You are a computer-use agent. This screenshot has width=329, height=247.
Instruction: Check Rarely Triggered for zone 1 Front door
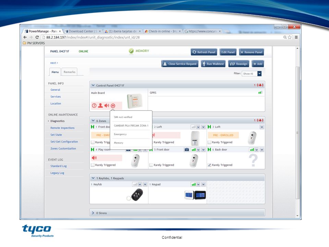93,142
